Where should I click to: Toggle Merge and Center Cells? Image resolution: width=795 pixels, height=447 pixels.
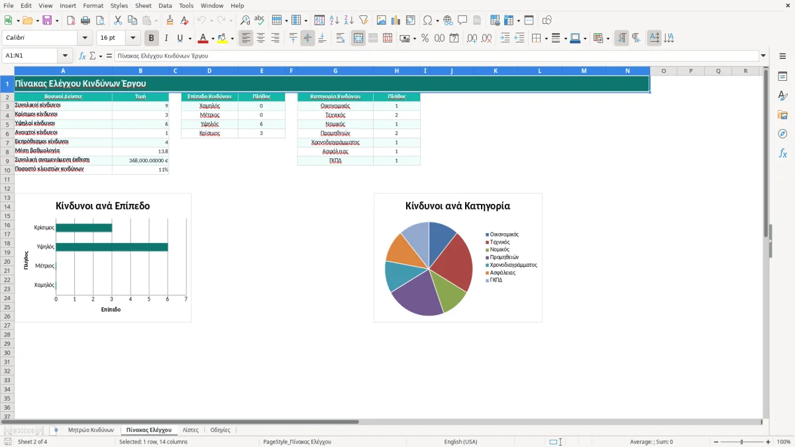point(358,38)
